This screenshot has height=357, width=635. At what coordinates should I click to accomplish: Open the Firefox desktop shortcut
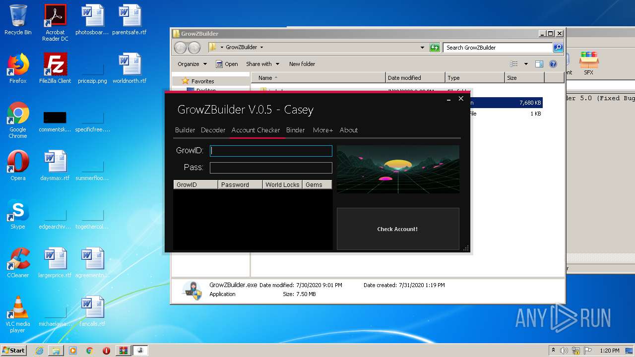click(18, 68)
